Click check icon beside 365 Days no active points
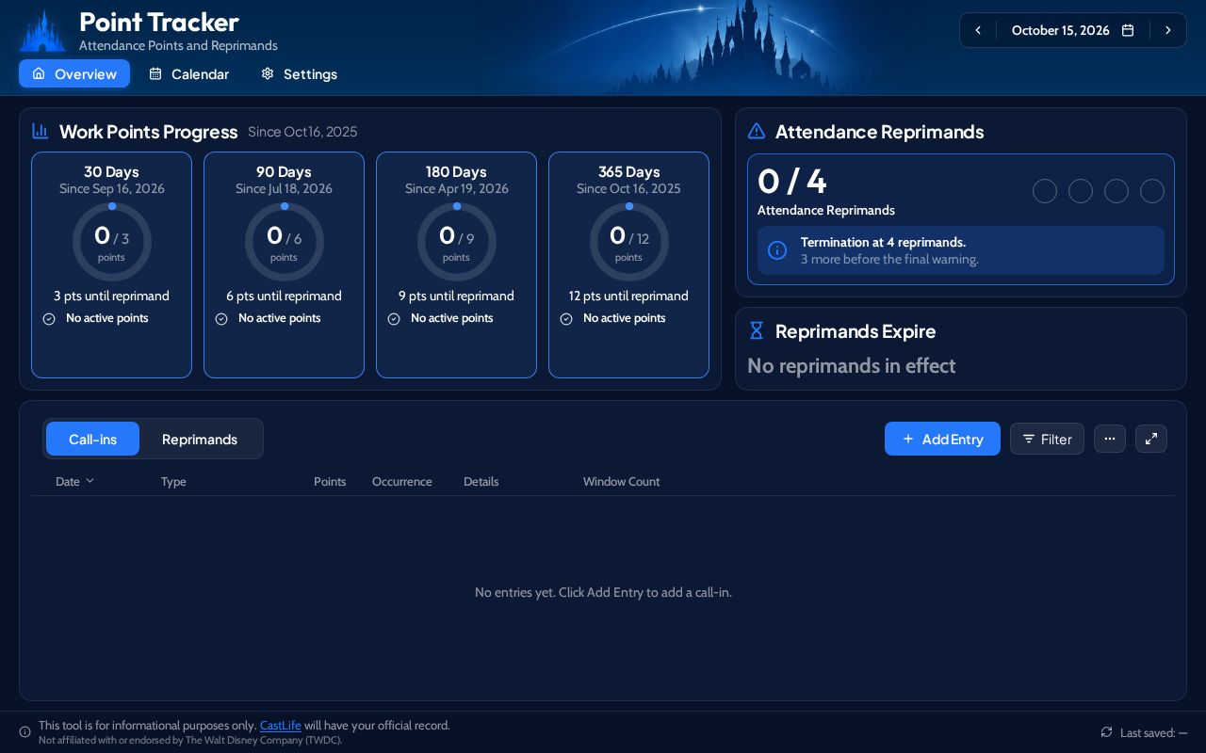Screen dimensions: 1206x753 [566, 319]
